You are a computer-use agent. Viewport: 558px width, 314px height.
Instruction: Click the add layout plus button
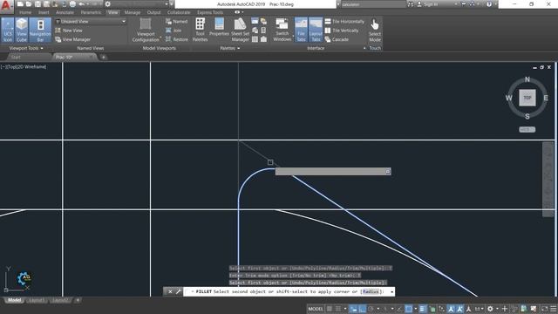click(x=78, y=300)
